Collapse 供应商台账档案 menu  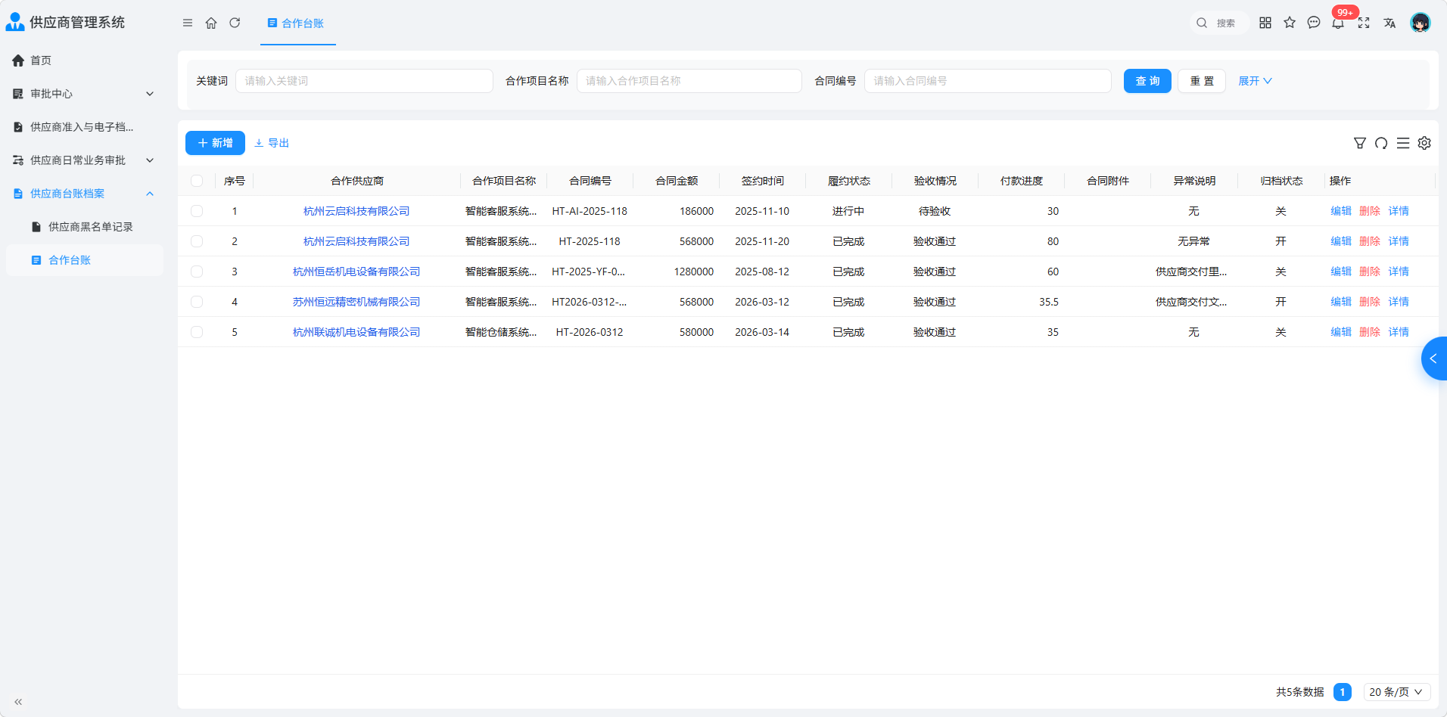tap(84, 194)
